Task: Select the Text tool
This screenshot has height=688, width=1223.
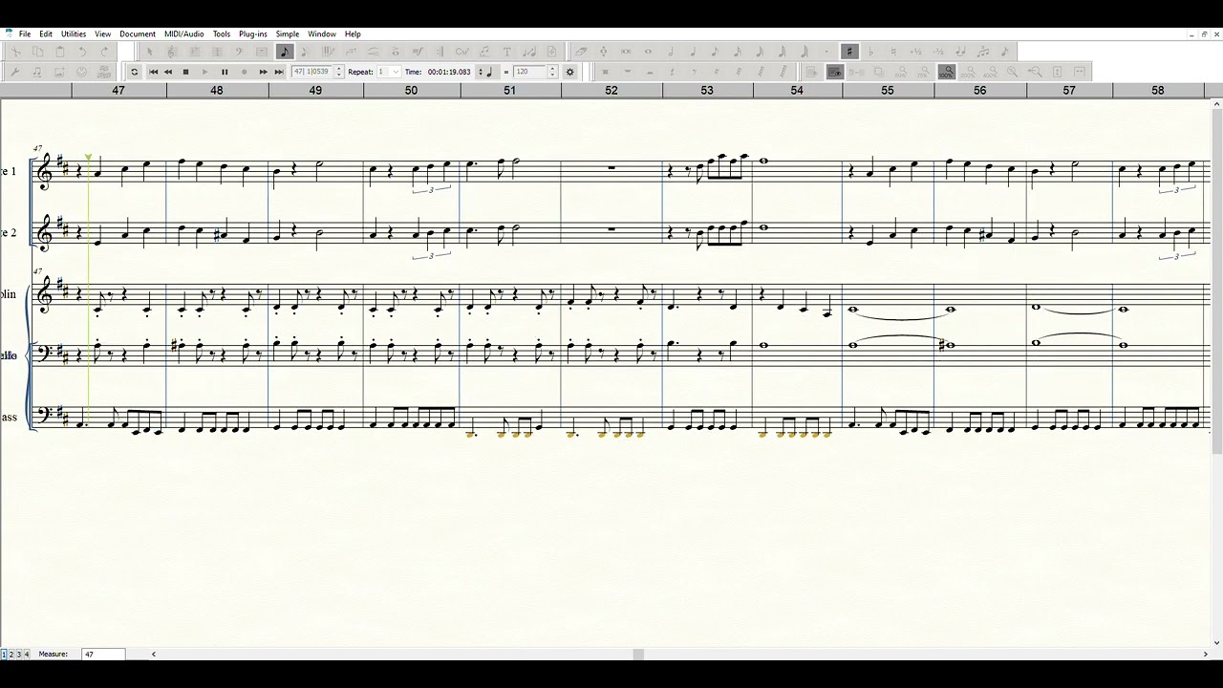Action: [506, 52]
